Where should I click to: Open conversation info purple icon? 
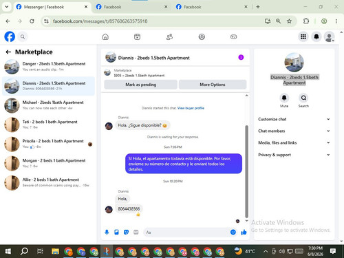tap(241, 57)
